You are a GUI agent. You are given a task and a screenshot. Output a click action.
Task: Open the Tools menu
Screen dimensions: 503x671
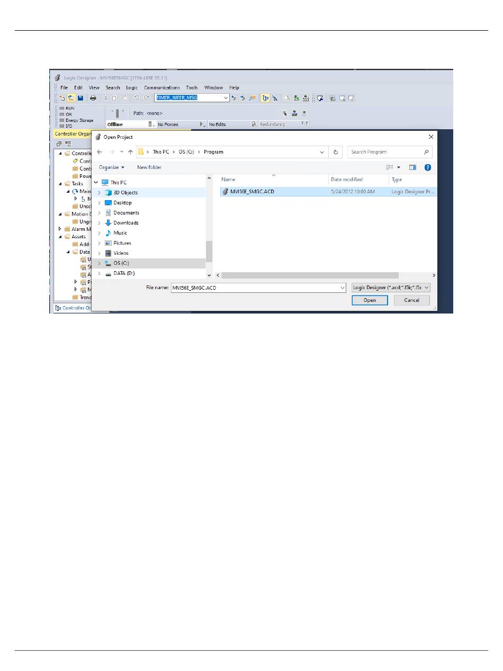tap(192, 88)
